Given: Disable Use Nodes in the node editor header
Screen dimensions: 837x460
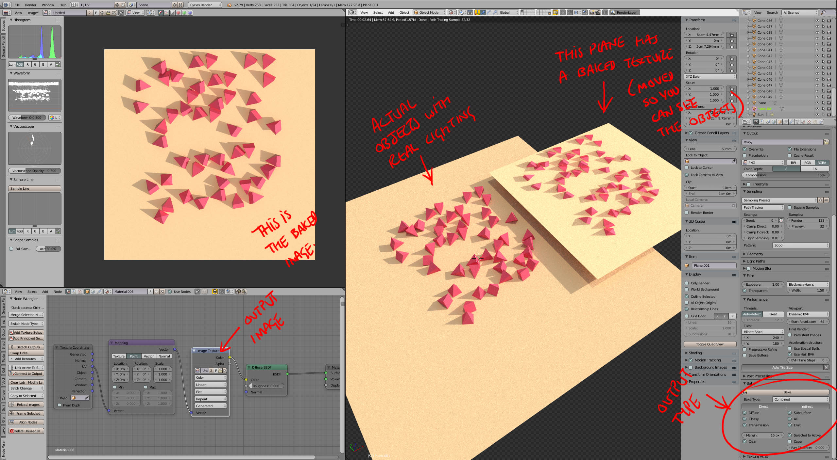Looking at the screenshot, I should [x=170, y=292].
